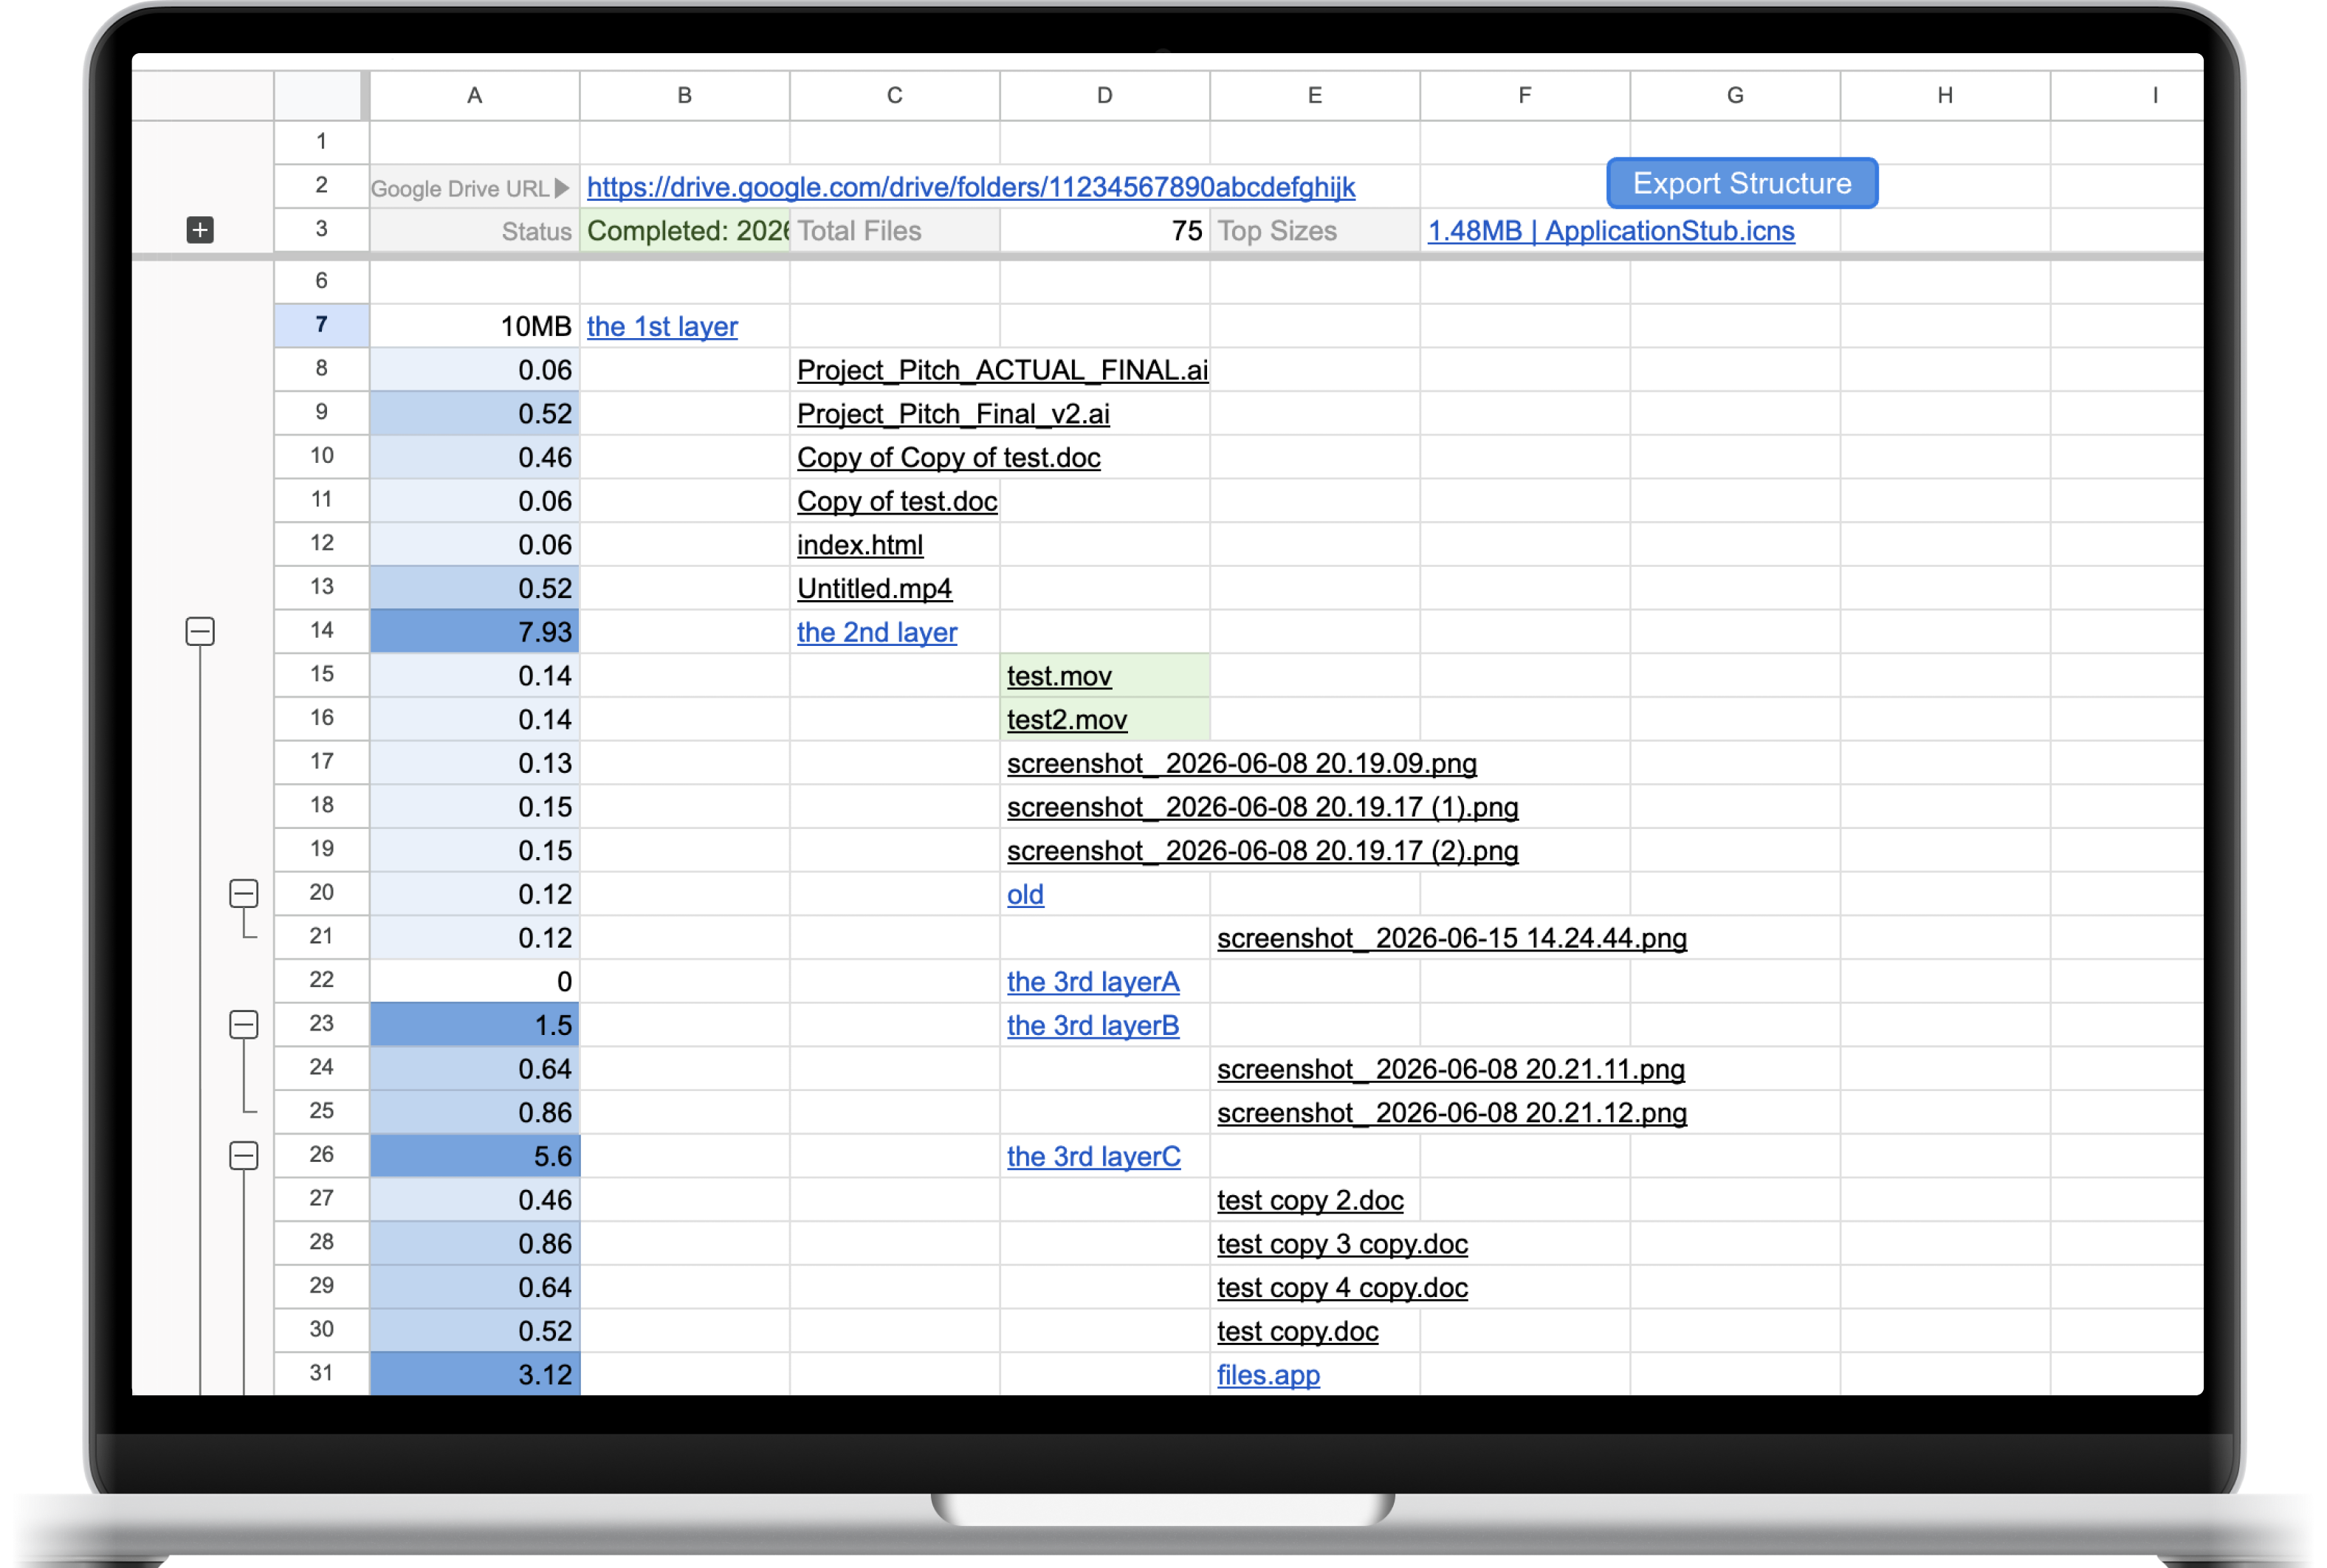The image size is (2327, 1568).
Task: Select the highlighted test2.mov cell
Action: [1105, 720]
